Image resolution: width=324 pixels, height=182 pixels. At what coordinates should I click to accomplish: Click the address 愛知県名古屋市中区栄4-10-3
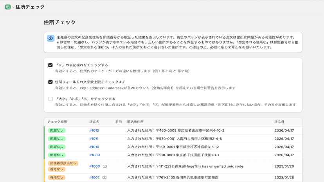point(201,130)
